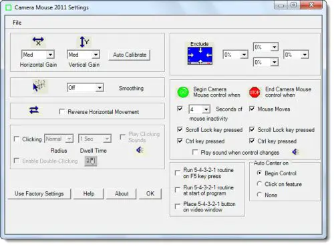Click the About button
Screen dimensions: 334x246
point(122,194)
